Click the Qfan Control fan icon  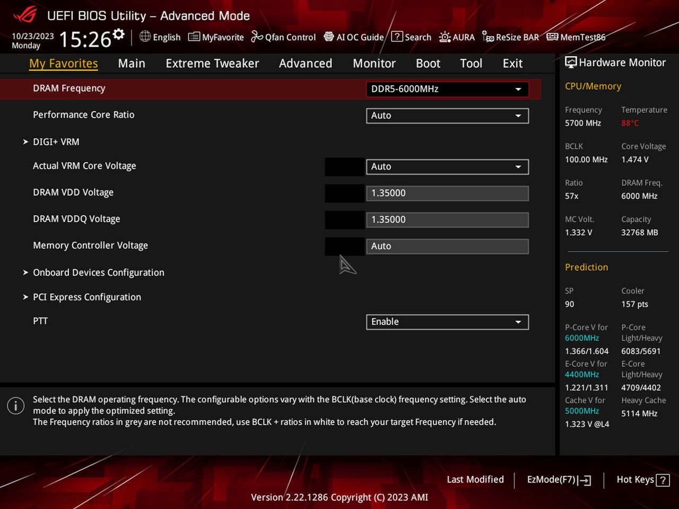click(x=257, y=37)
